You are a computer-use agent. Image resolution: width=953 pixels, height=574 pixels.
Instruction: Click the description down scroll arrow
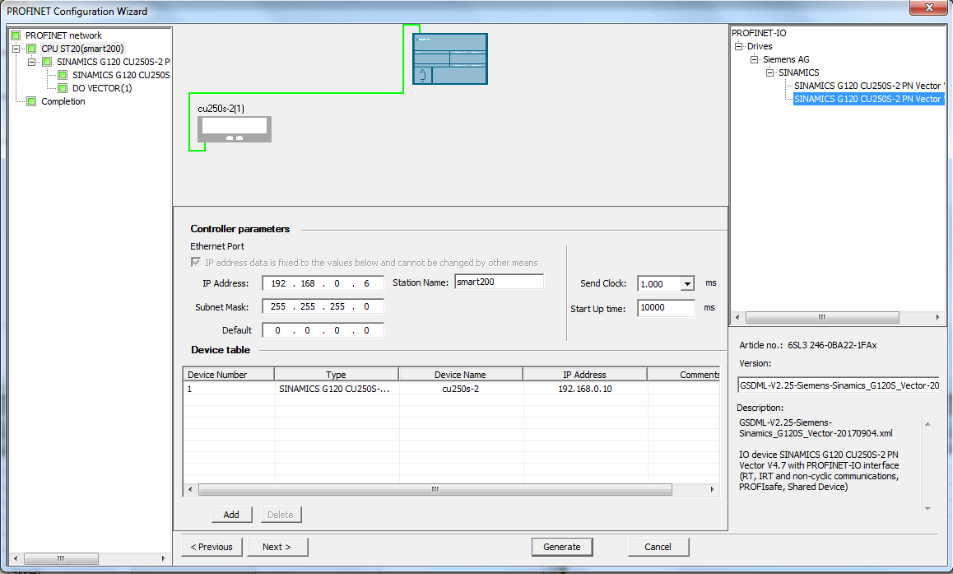point(927,509)
